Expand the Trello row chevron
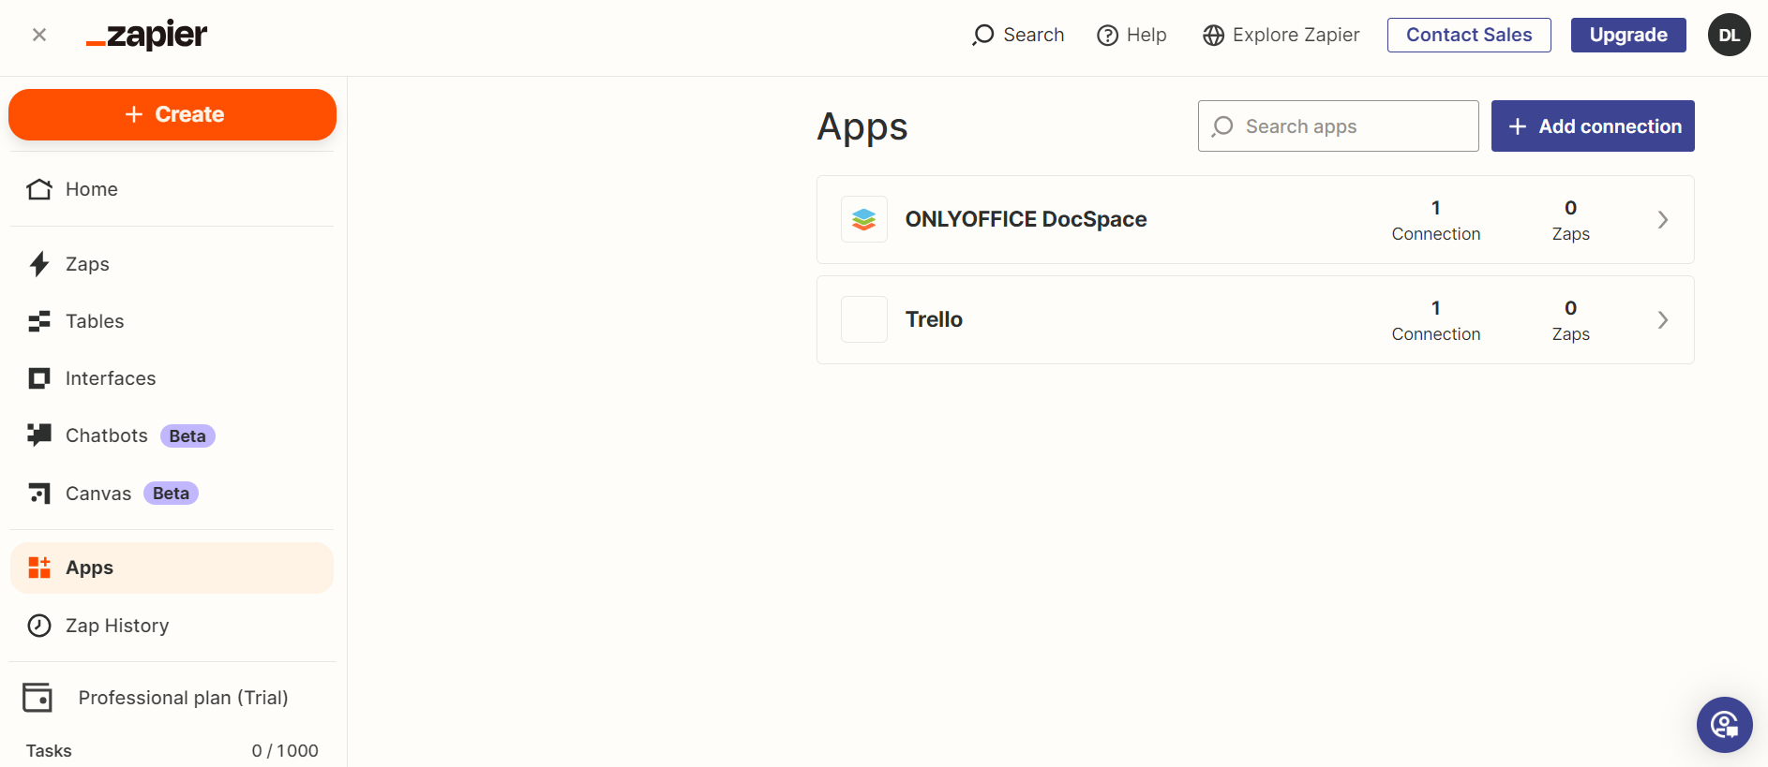 (1662, 320)
